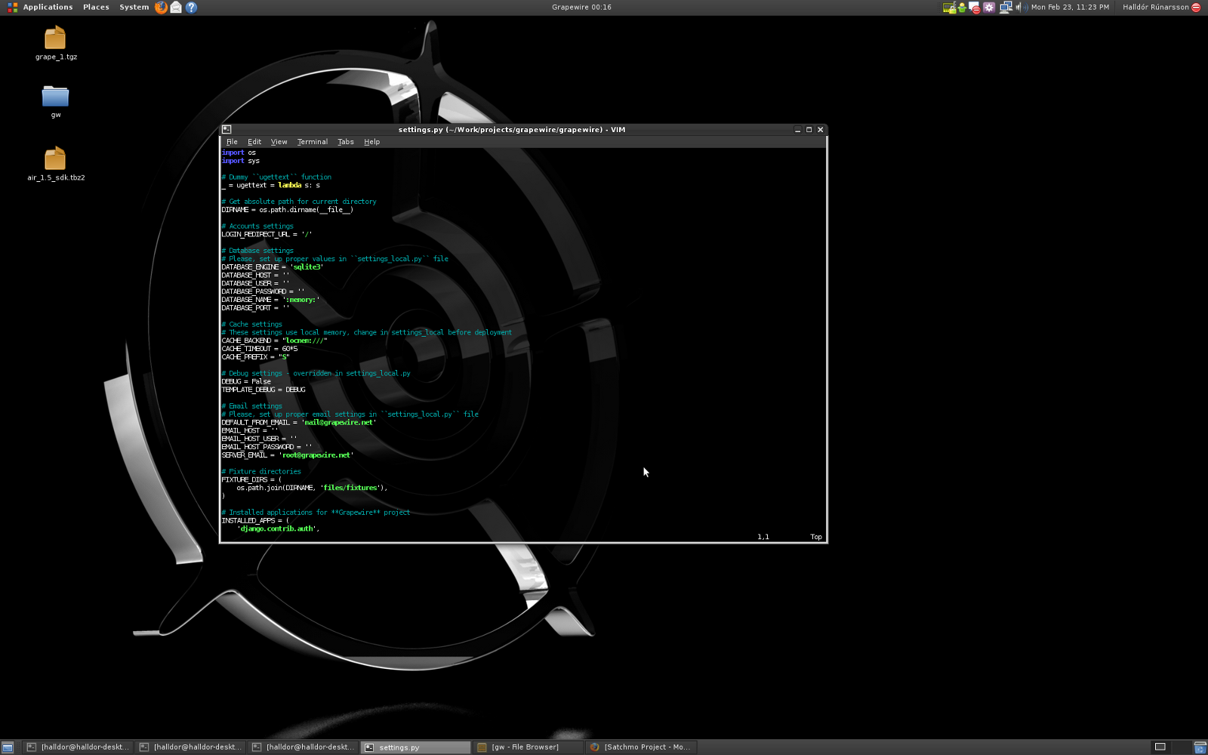Screen dimensions: 1208x755
Task: Click the blue Help question mark icon
Action: [191, 8]
